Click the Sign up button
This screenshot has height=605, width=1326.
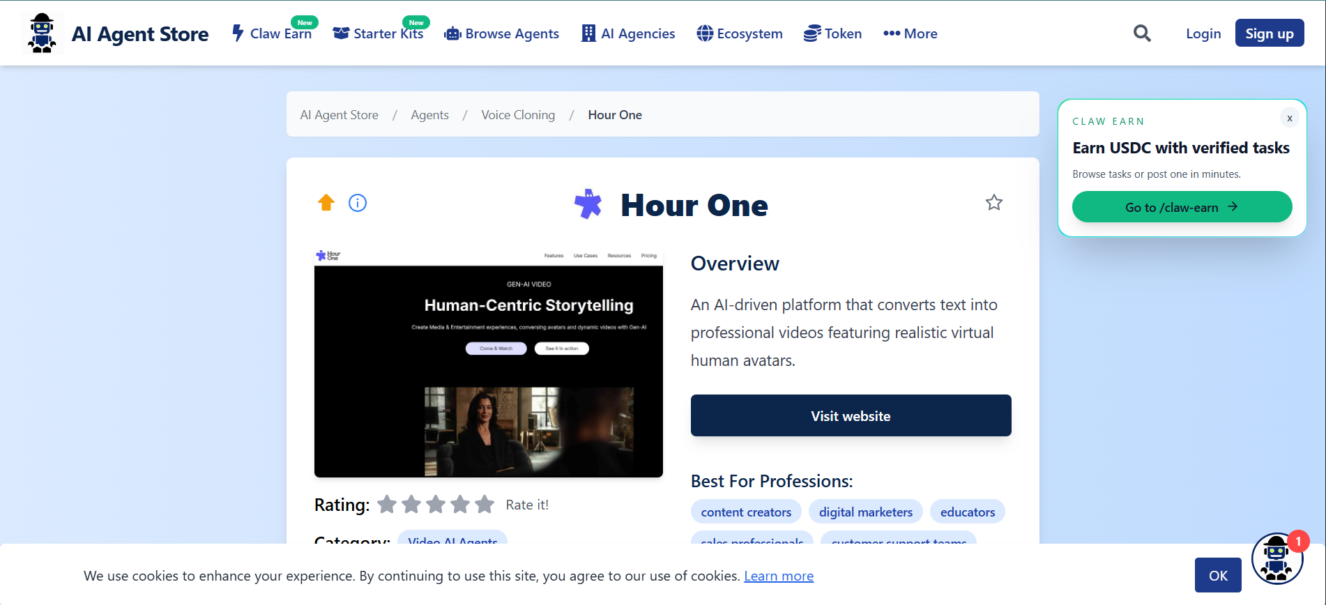[x=1270, y=33]
